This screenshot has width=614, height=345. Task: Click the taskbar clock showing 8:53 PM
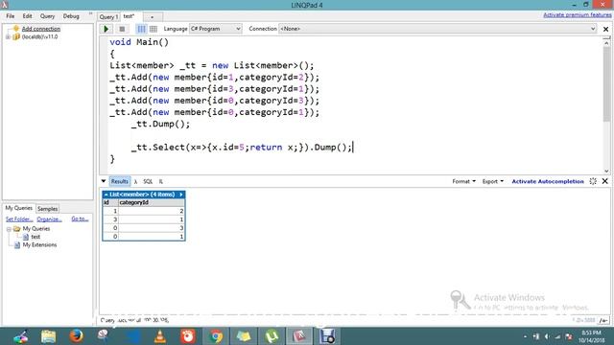coord(591,336)
